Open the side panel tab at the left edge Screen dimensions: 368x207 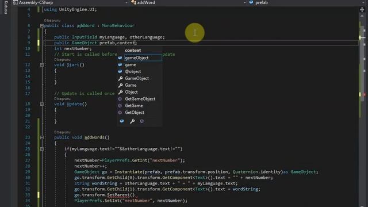pyautogui.click(x=6, y=7)
